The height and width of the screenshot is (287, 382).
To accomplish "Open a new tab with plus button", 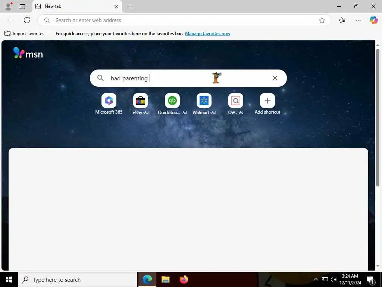I will coord(130,6).
